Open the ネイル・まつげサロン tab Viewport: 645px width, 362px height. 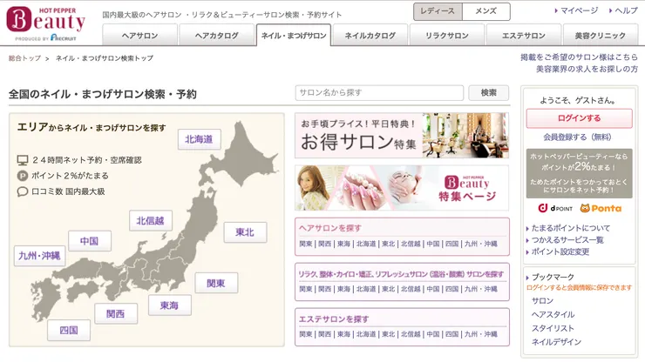[x=293, y=35]
